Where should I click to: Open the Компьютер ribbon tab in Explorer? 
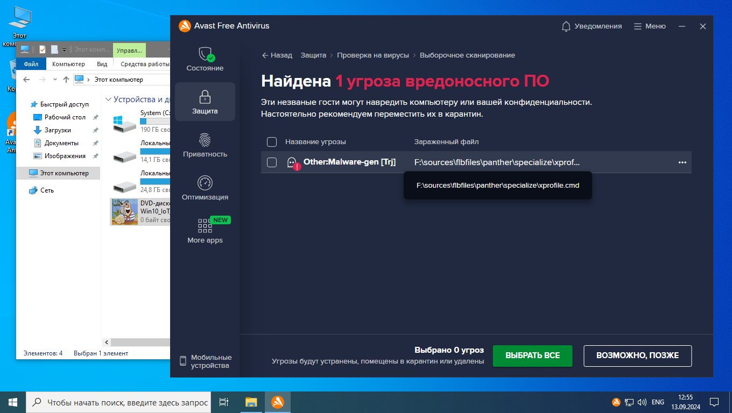point(68,64)
